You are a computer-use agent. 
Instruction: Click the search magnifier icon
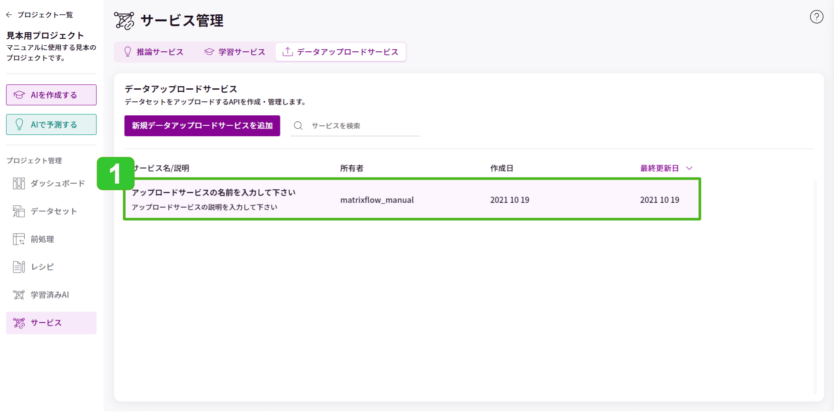coord(298,126)
